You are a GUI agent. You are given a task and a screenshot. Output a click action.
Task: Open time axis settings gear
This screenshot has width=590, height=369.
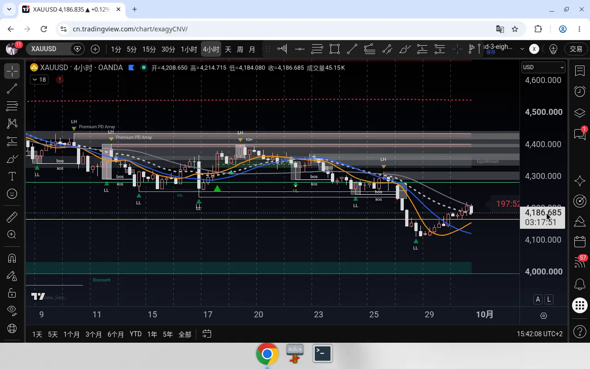pyautogui.click(x=543, y=316)
